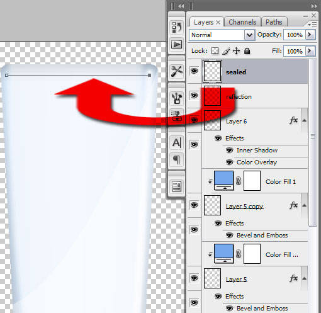This screenshot has height=313, width=321.
Task: Open the Actions panel play icon
Action: coord(177,44)
